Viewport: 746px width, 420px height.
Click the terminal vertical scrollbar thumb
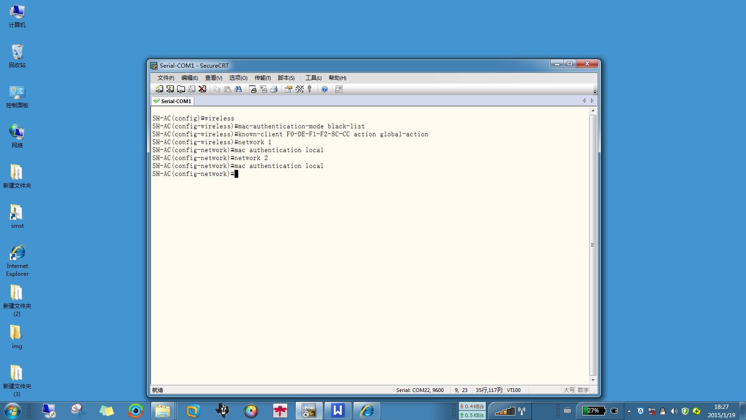(593, 245)
